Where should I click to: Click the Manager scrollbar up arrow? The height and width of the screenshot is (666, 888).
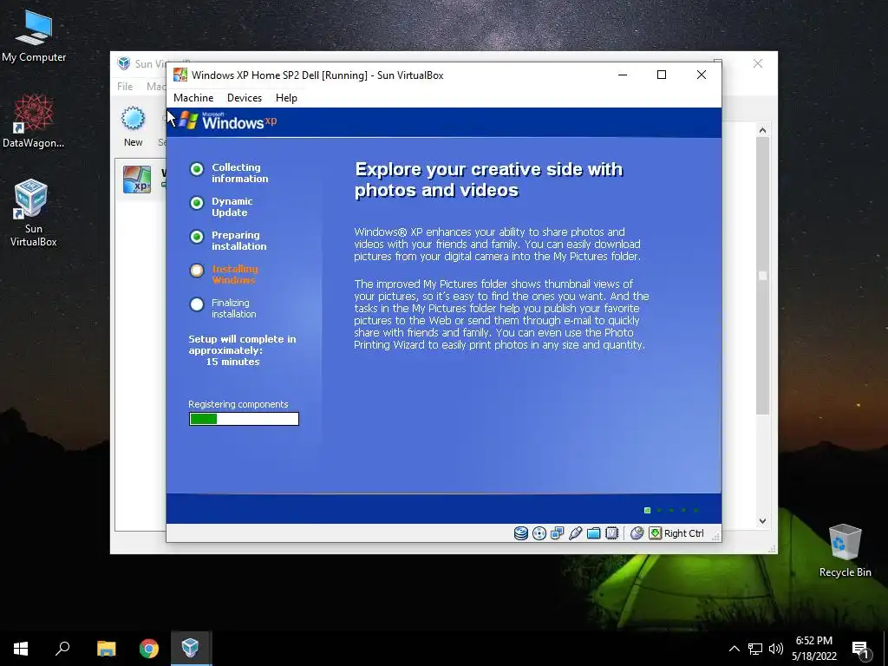point(762,130)
